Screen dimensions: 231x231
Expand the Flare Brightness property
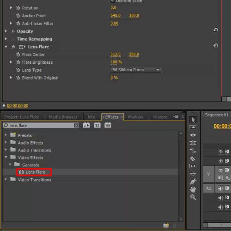coord(11,62)
